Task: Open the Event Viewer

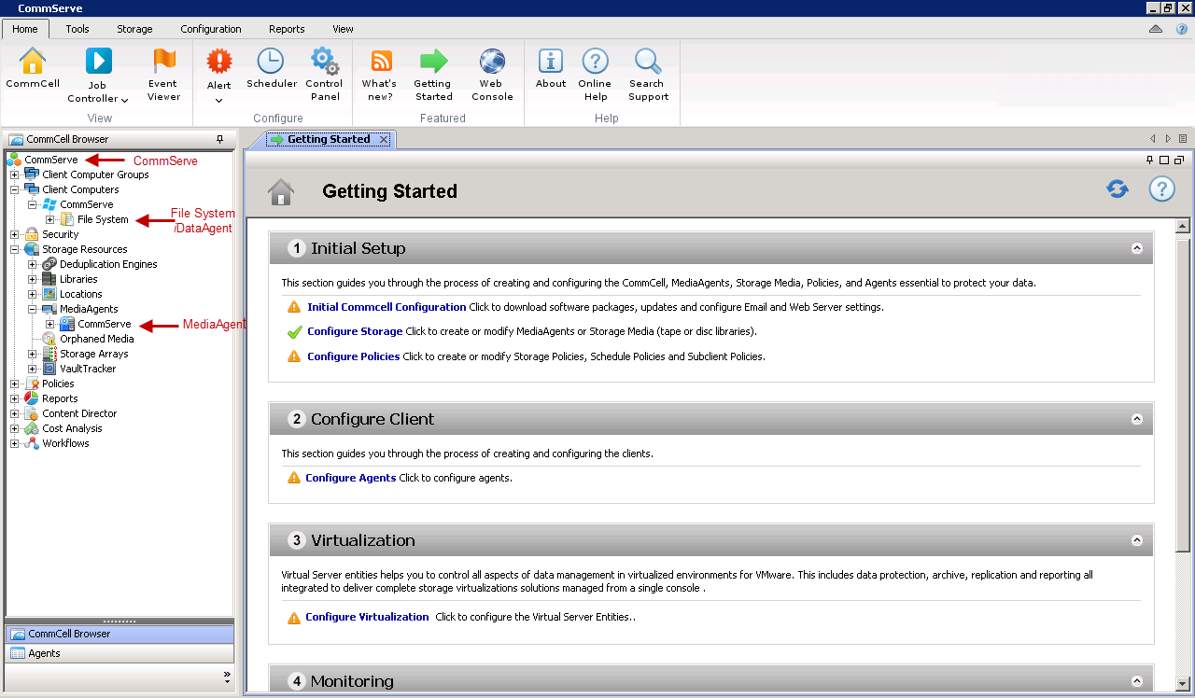Action: point(163,62)
